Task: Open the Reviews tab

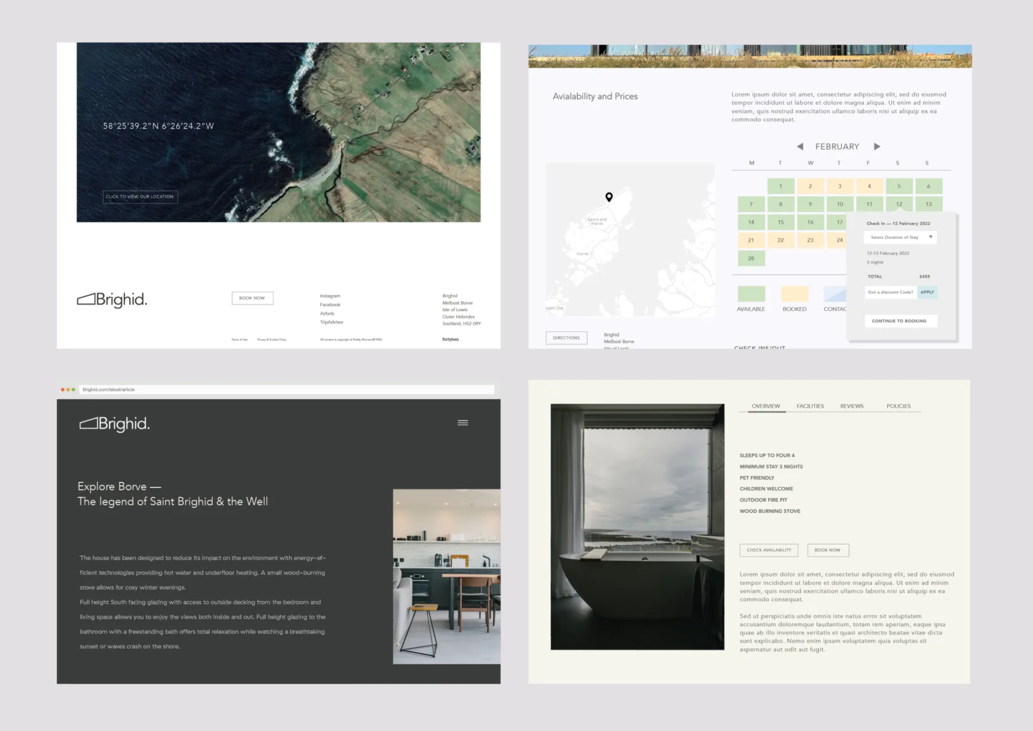Action: (852, 406)
